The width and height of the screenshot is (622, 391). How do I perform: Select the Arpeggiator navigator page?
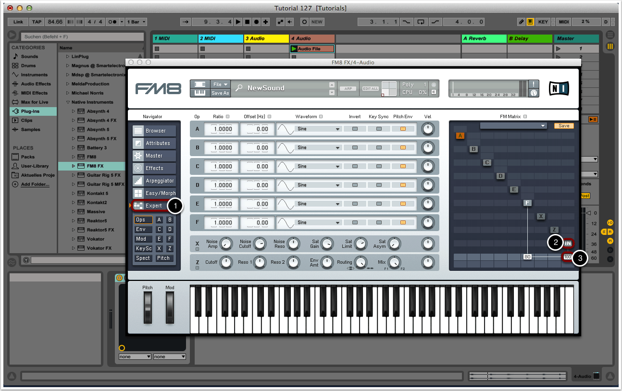tap(154, 181)
